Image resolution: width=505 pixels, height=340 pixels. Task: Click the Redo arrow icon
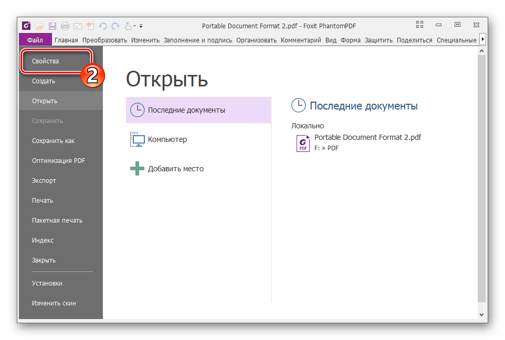(x=115, y=26)
